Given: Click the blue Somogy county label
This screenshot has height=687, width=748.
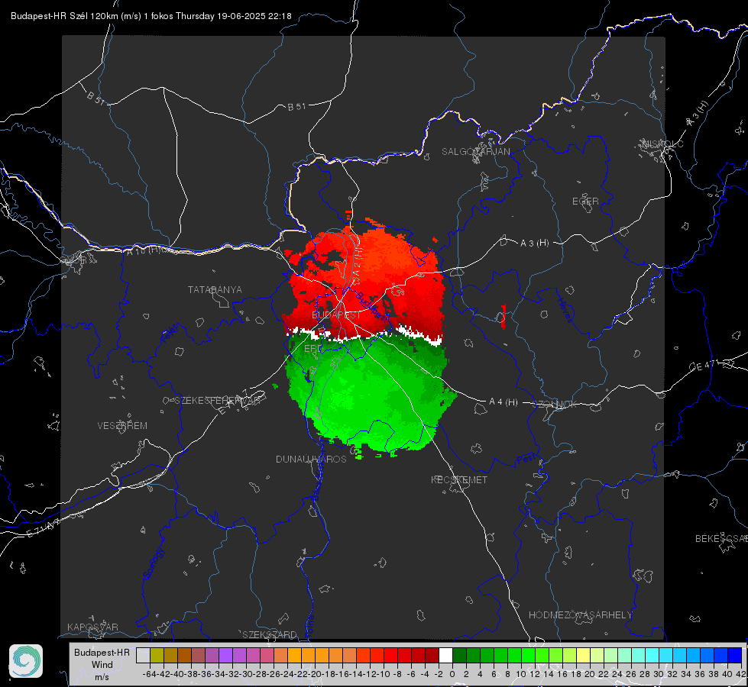Looking at the screenshot, I should point(153,563).
